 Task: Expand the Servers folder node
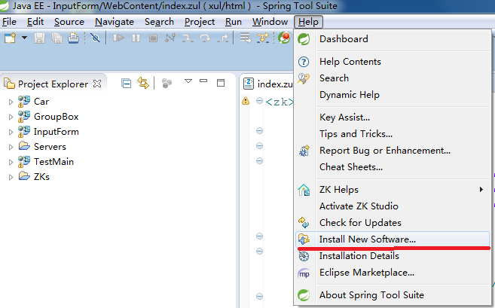coord(11,147)
